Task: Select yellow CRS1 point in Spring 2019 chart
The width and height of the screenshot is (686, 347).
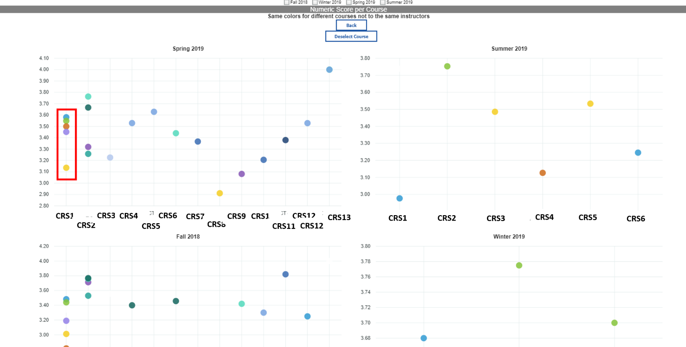Action: point(66,168)
